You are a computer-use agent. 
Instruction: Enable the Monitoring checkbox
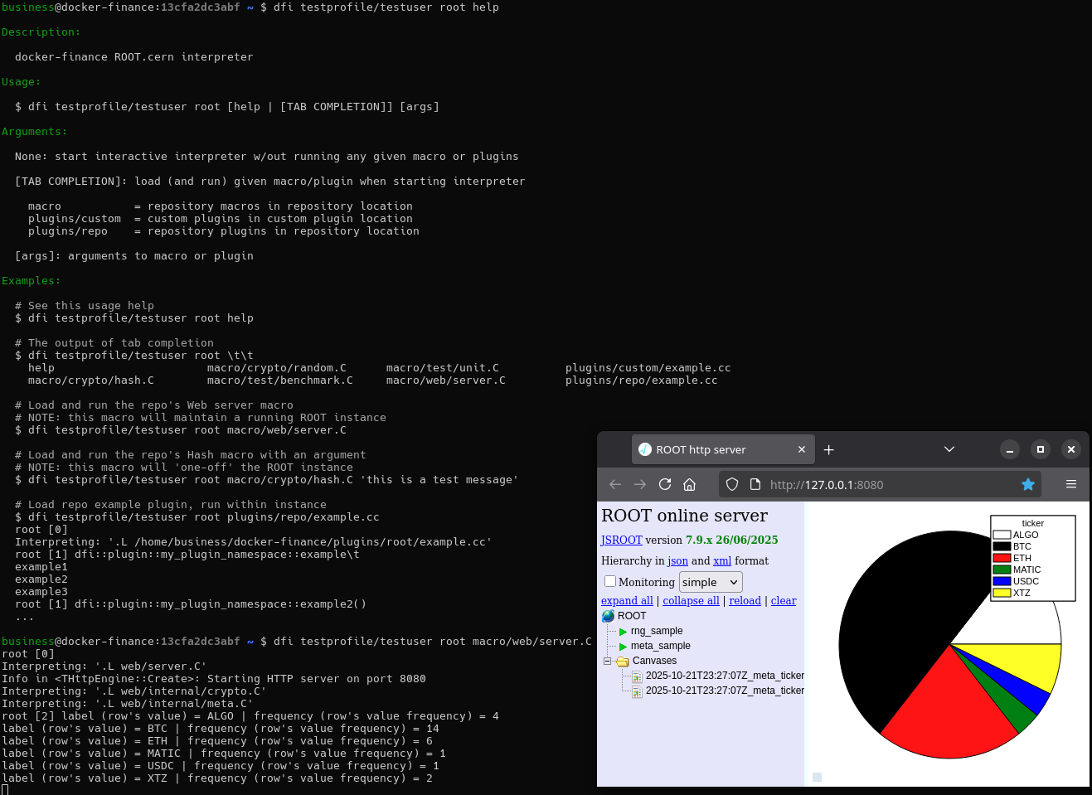click(610, 582)
